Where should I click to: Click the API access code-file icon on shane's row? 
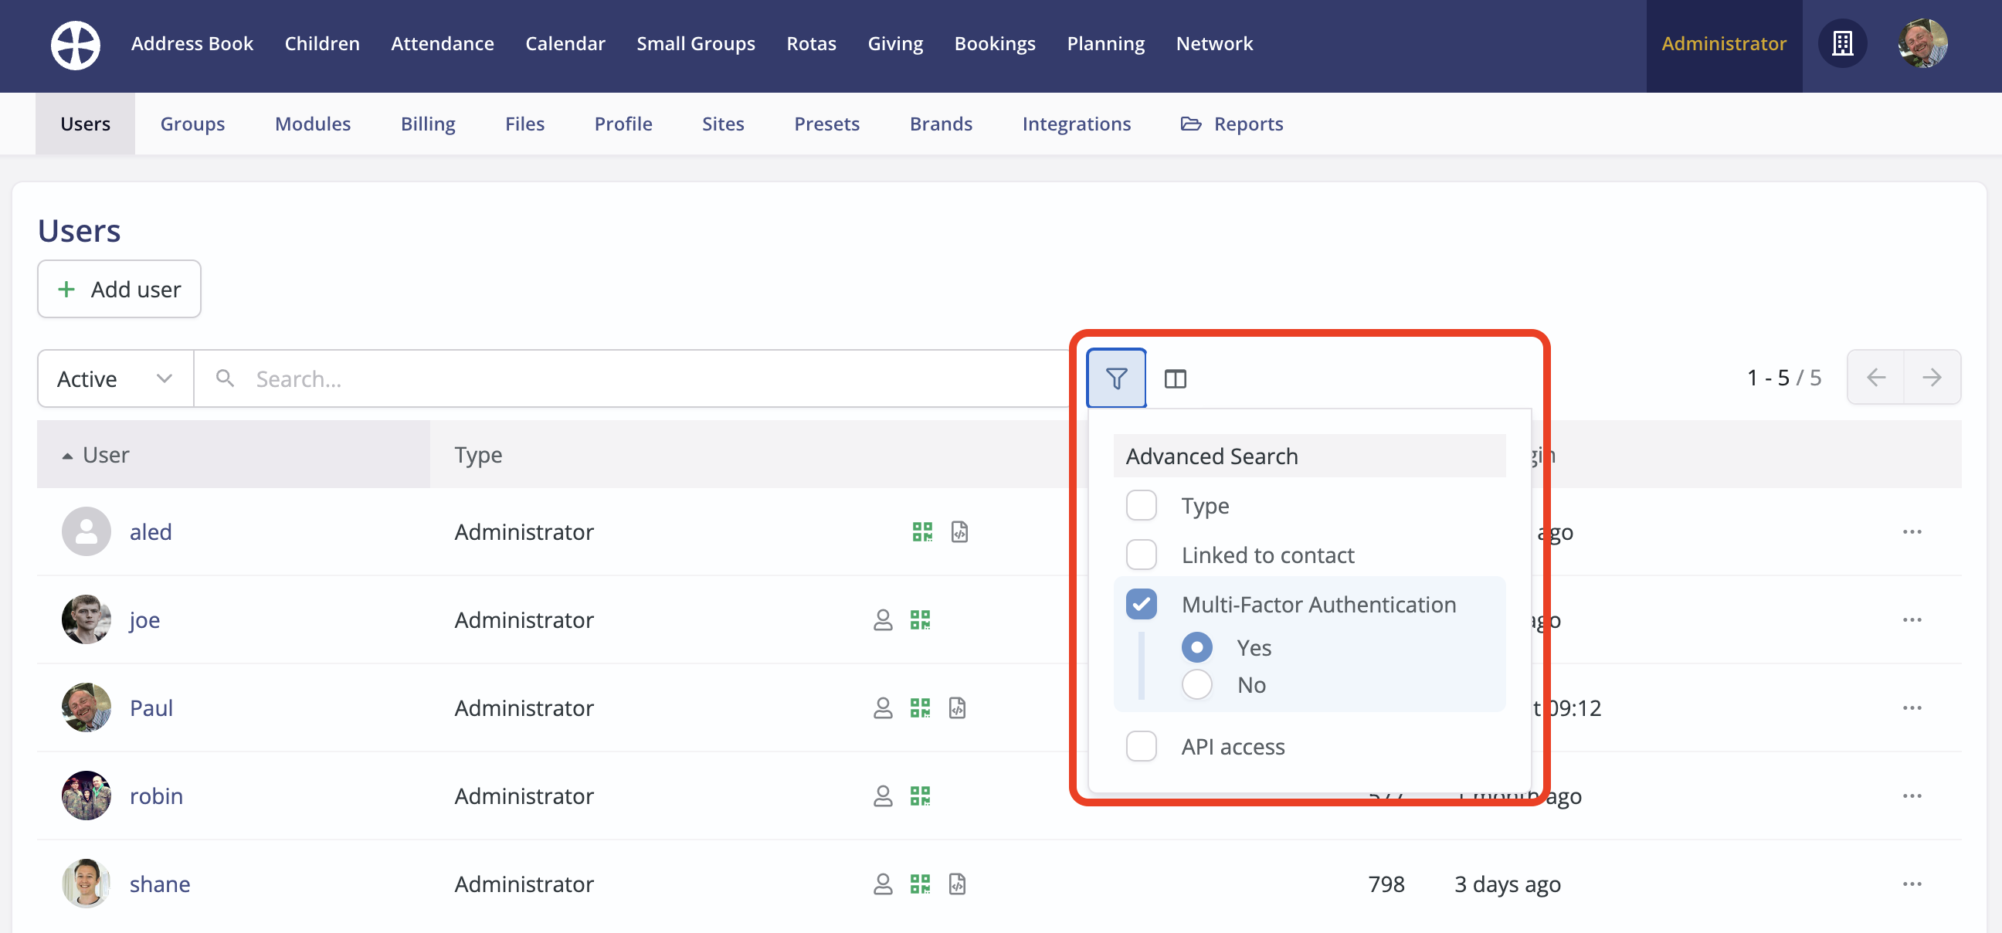[x=959, y=884]
